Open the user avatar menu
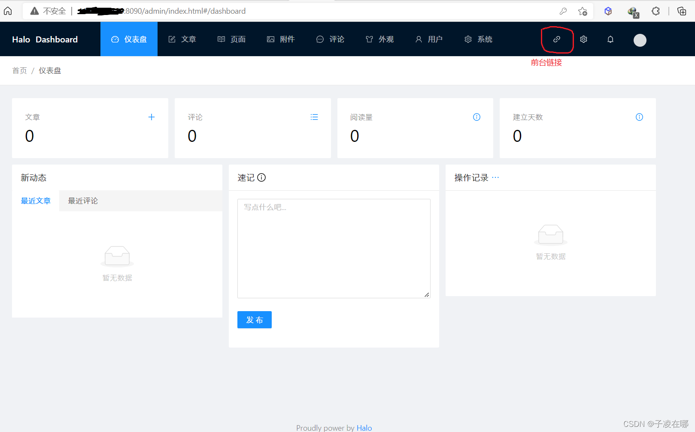Image resolution: width=695 pixels, height=432 pixels. [640, 40]
